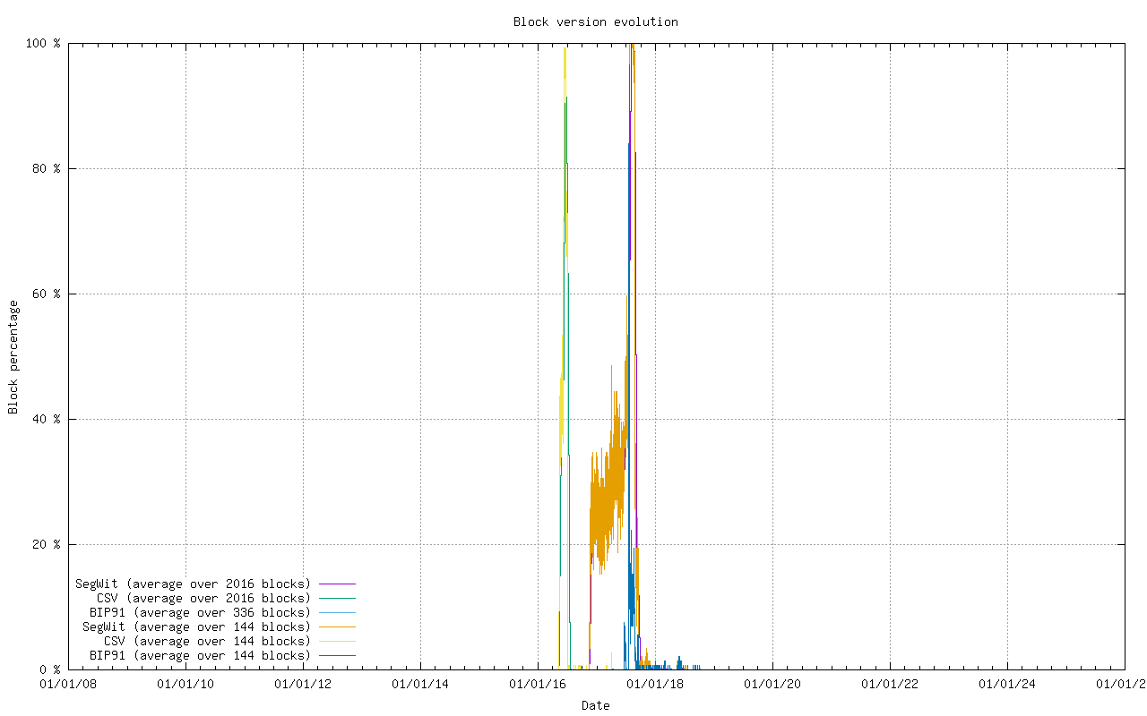Click the 100 % y-axis tick label
Image resolution: width=1147 pixels, height=716 pixels.
point(45,43)
